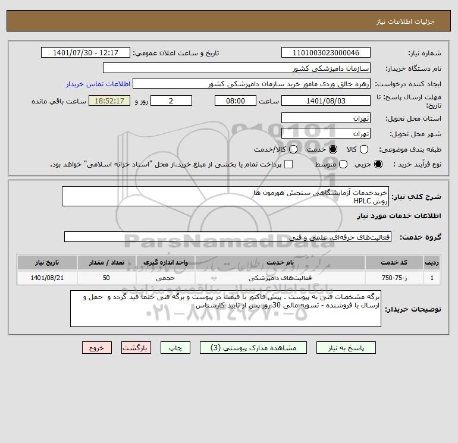Click unit cell حجمی
The image size is (458, 443).
pyautogui.click(x=165, y=278)
